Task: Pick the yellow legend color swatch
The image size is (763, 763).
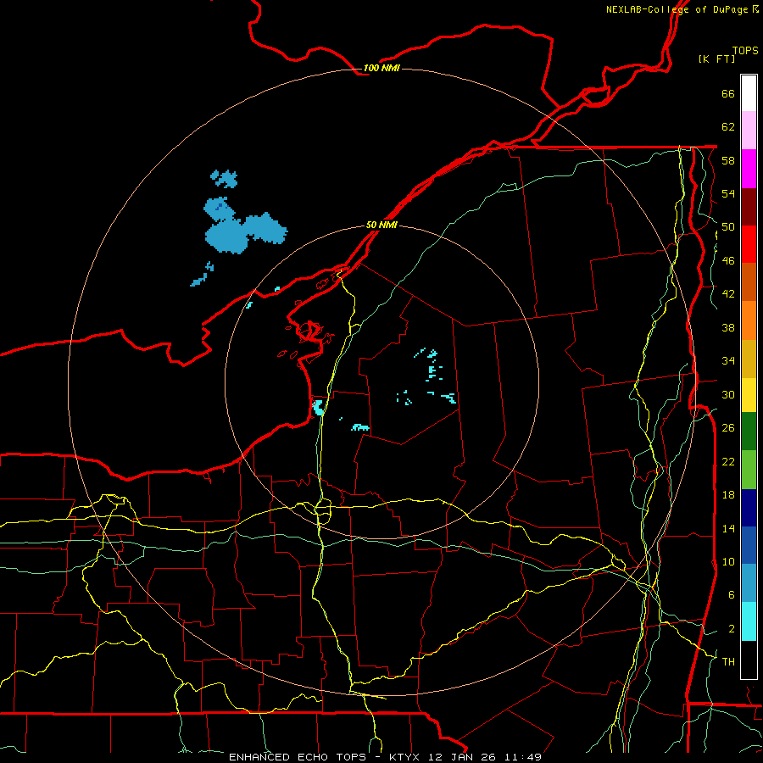Action: point(749,395)
